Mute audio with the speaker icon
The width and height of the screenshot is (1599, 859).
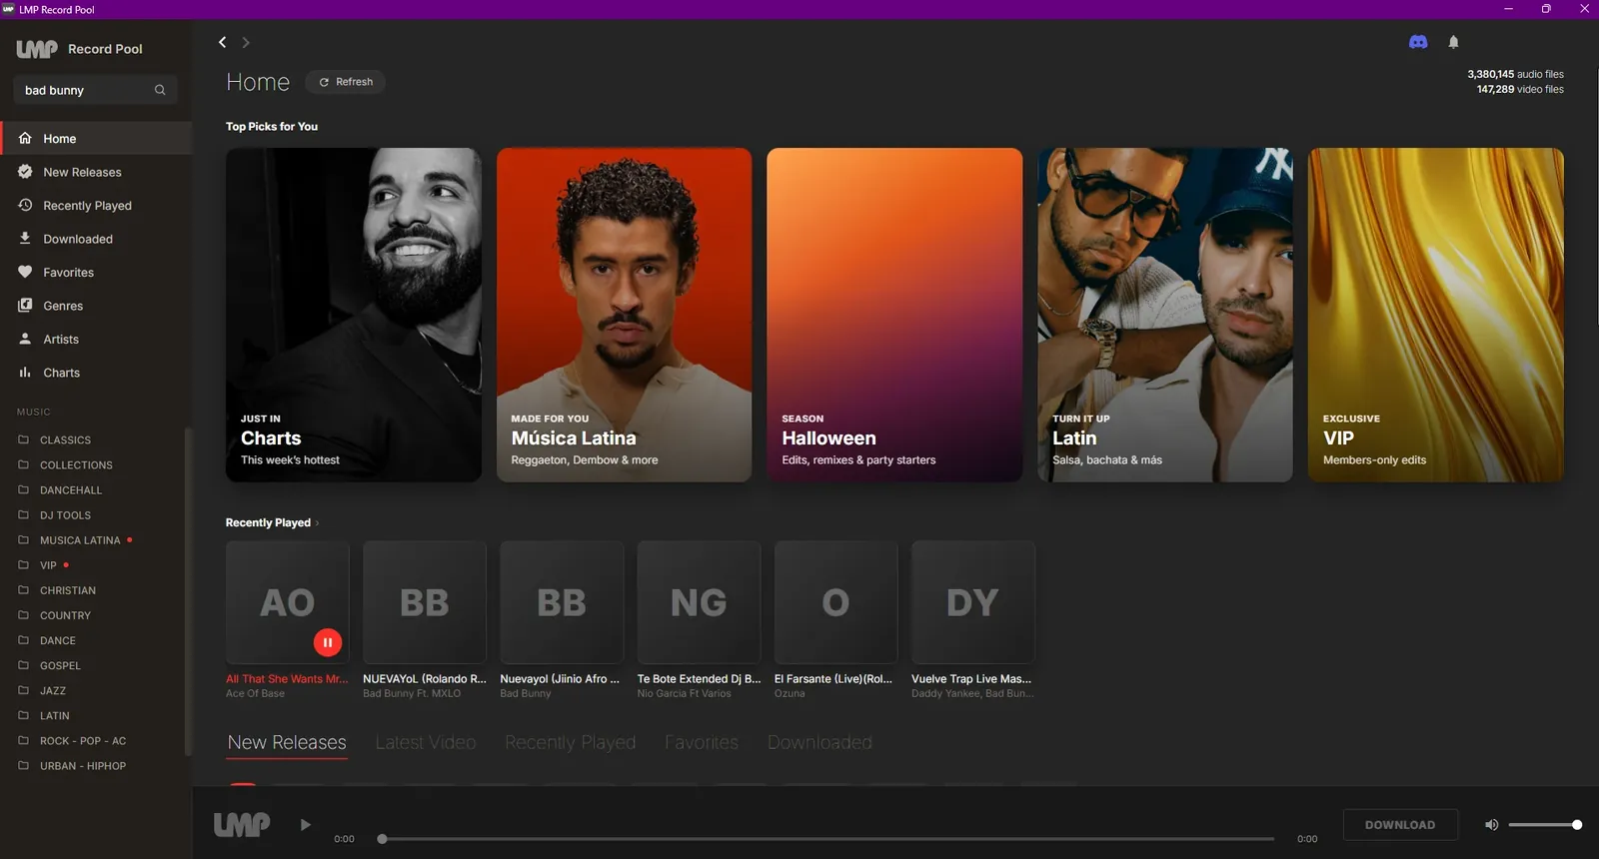coord(1491,825)
